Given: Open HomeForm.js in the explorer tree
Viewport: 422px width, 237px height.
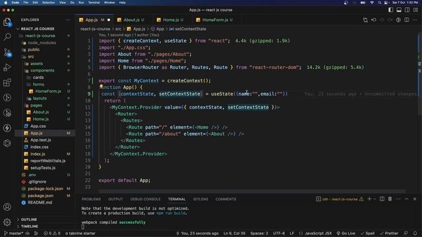Looking at the screenshot, I should [48, 92].
